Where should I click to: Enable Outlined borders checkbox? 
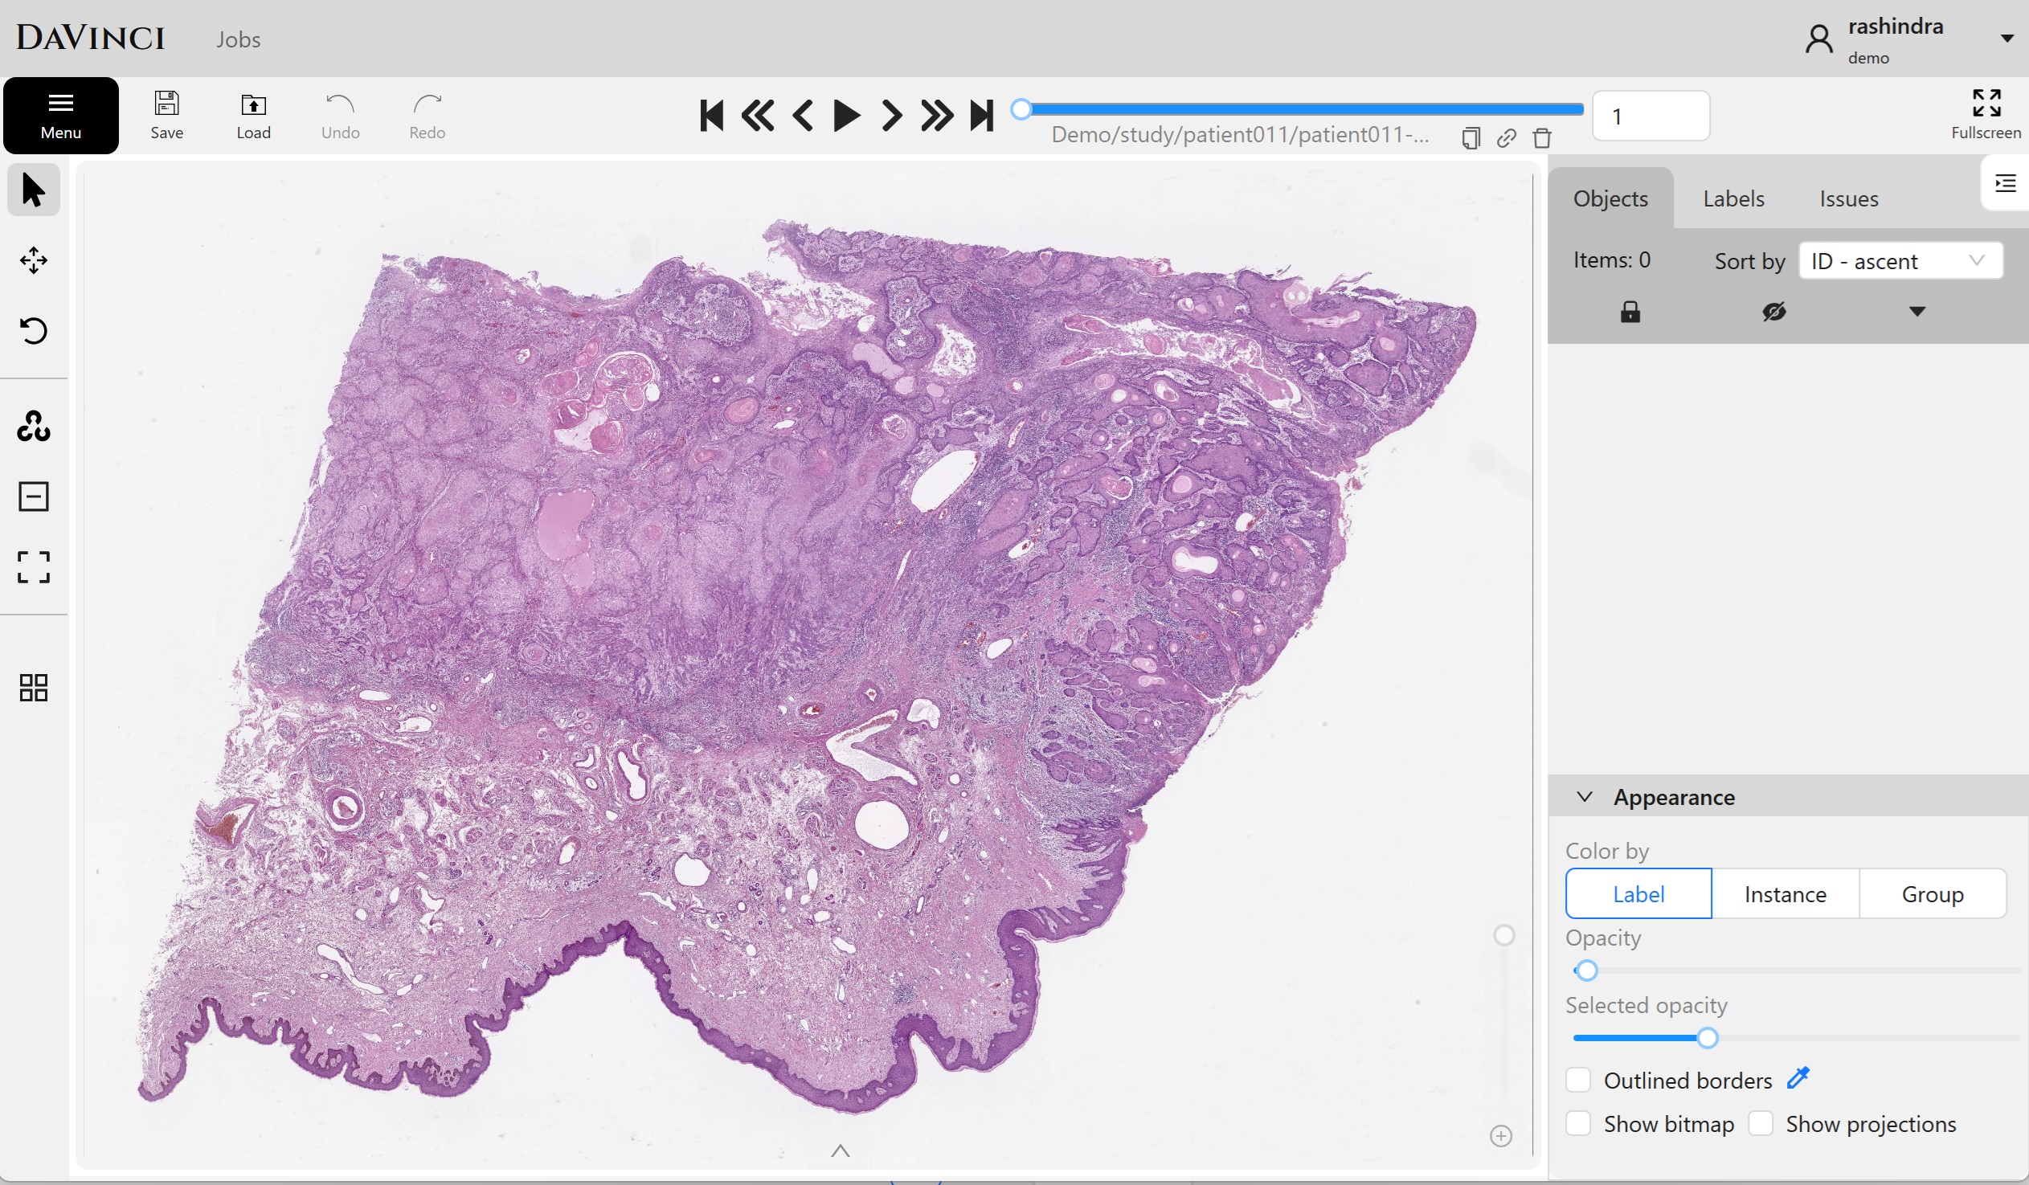pyautogui.click(x=1578, y=1081)
